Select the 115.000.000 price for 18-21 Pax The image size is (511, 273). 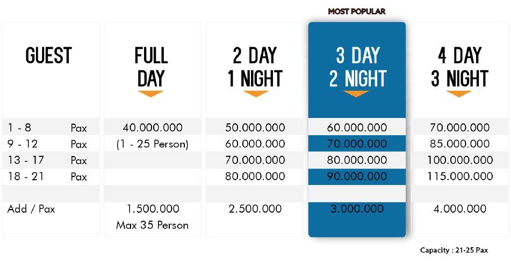coord(459,176)
